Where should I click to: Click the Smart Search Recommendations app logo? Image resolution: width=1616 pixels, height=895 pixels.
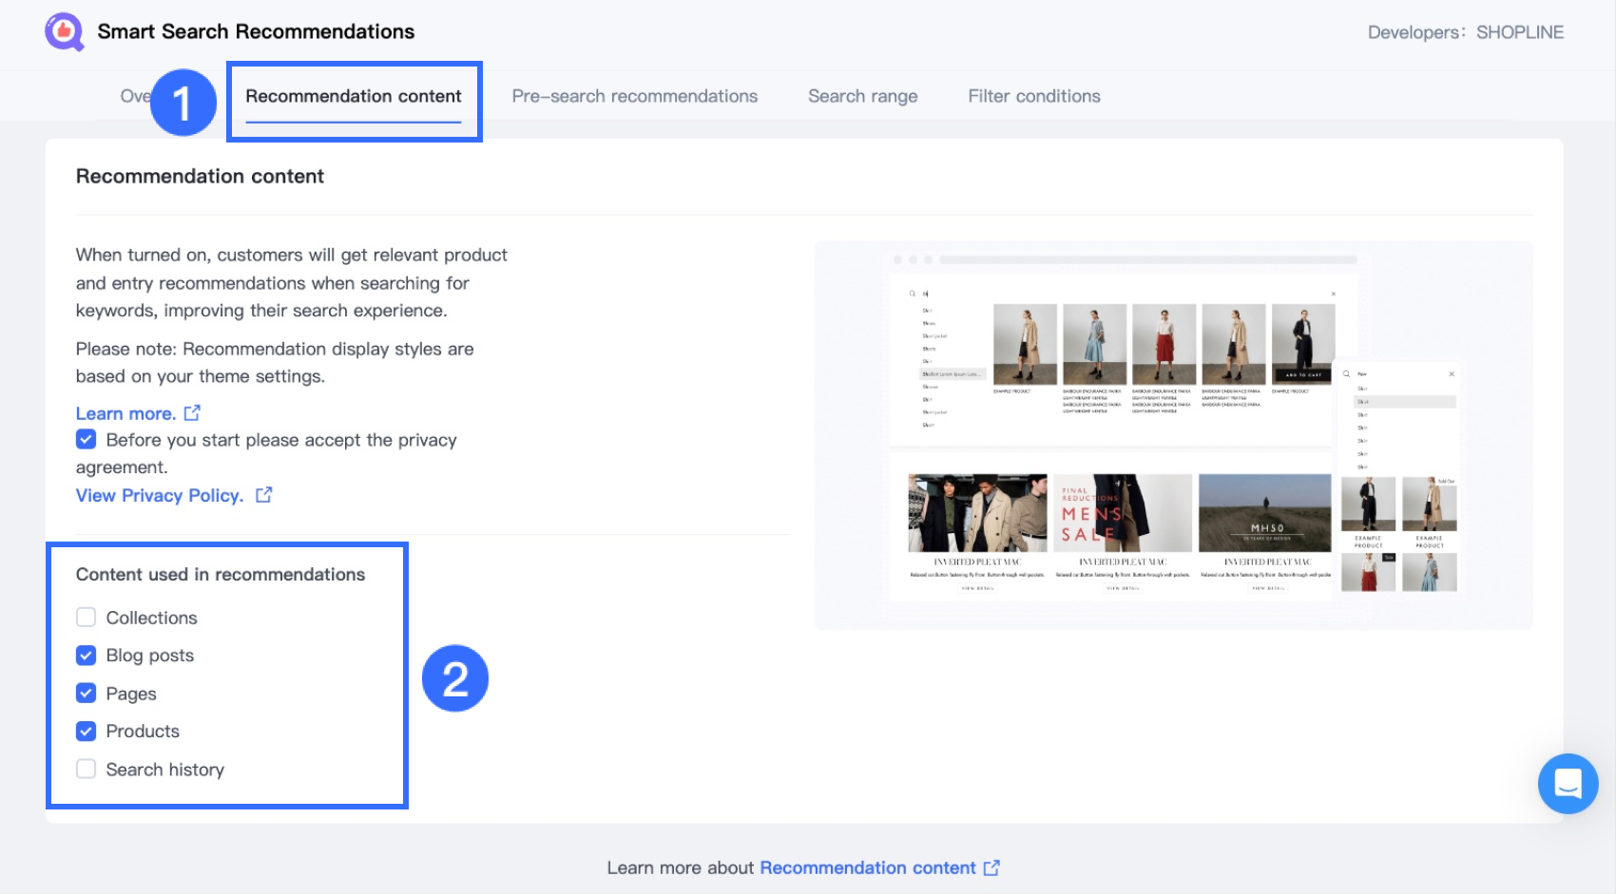64,31
